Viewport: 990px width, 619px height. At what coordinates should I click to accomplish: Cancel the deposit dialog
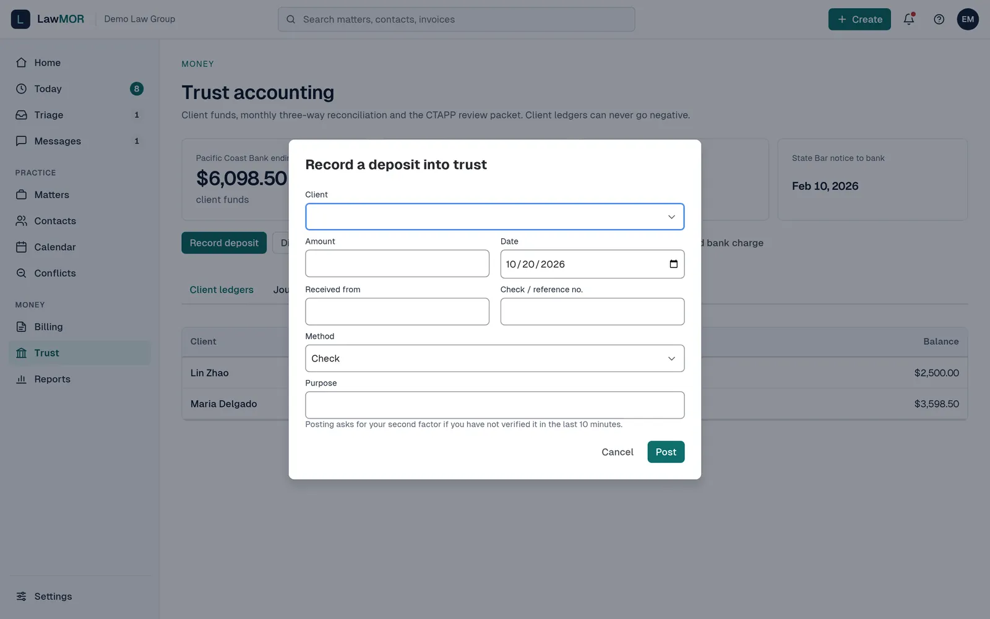[x=618, y=452]
